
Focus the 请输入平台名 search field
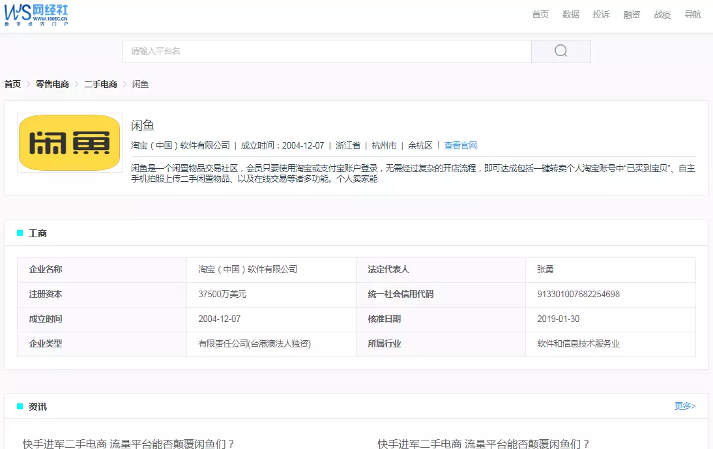327,51
